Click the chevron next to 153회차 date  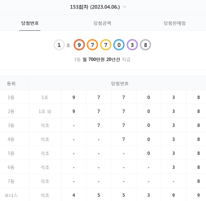pyautogui.click(x=124, y=7)
